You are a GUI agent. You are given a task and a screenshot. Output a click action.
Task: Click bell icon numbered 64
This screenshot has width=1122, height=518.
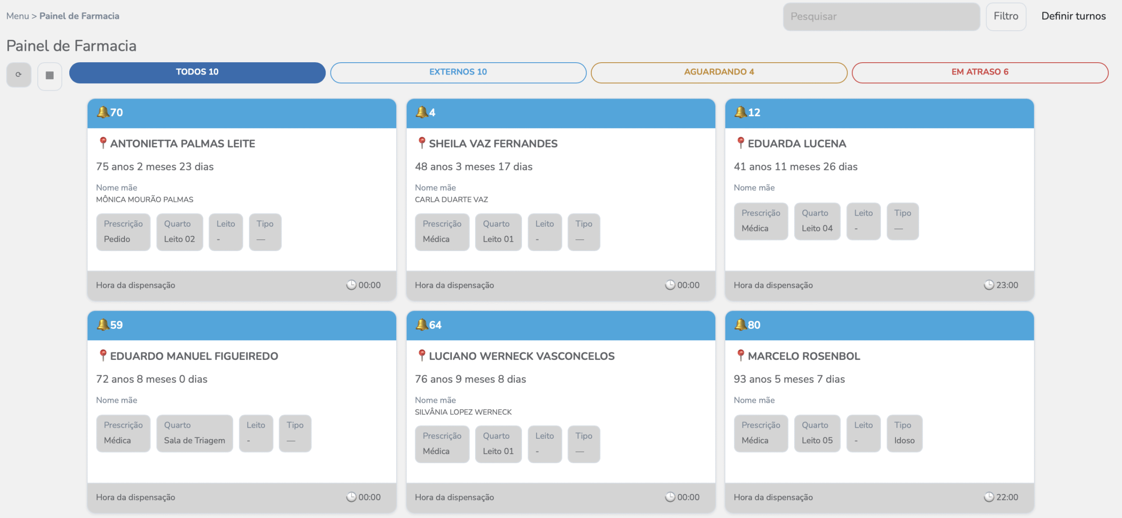pyautogui.click(x=421, y=325)
